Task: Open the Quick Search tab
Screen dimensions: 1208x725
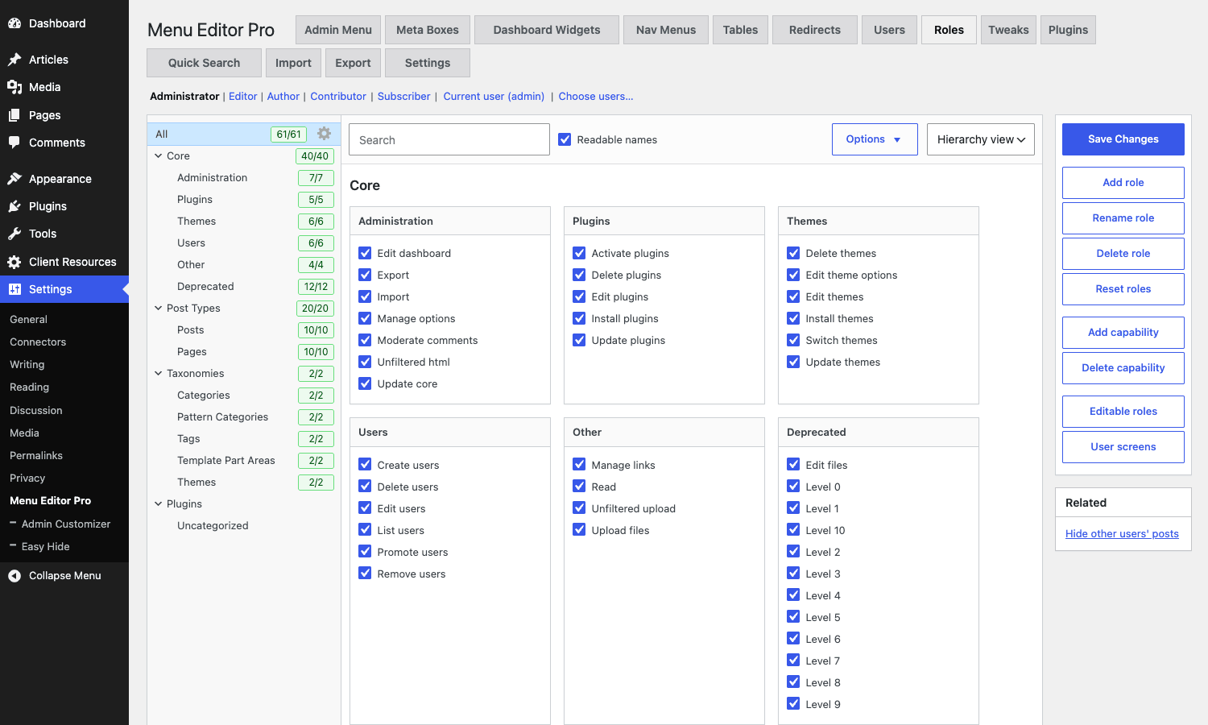Action: [204, 63]
